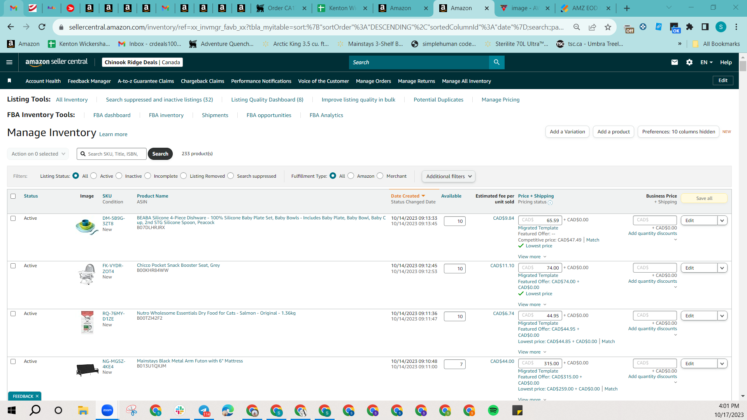Open the Chrome profile avatar S

721,27
